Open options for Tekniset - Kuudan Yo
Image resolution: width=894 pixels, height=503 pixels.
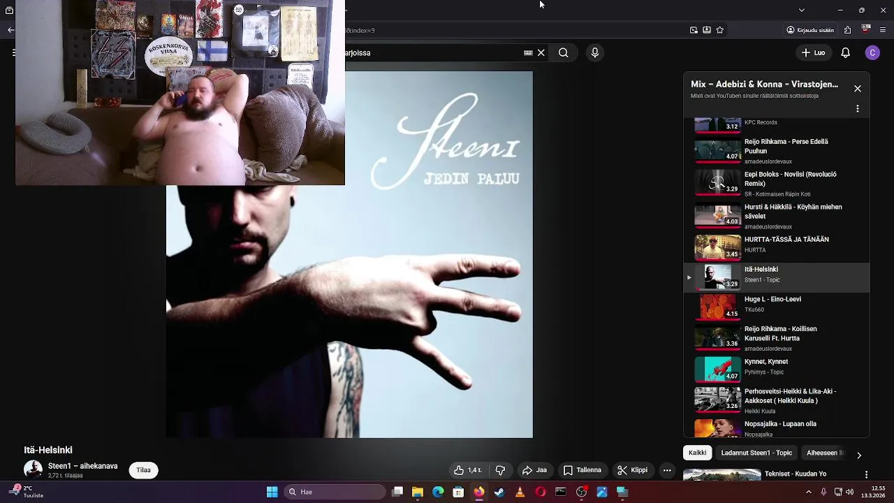click(x=866, y=474)
